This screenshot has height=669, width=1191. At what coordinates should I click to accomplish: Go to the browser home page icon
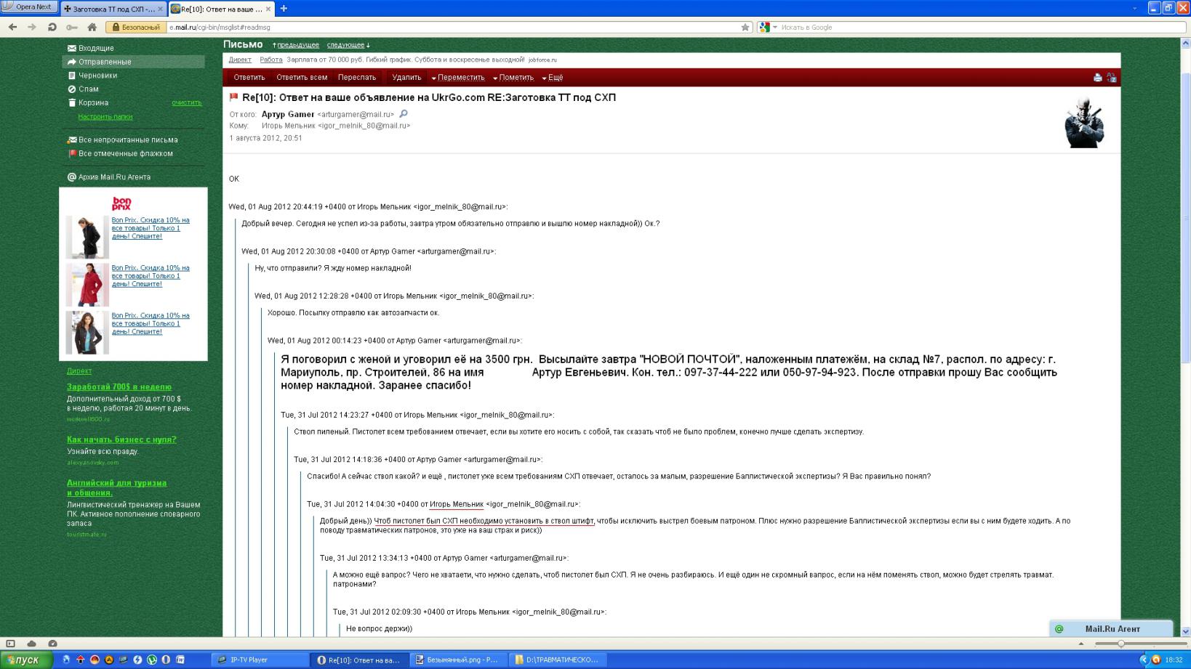tap(92, 27)
